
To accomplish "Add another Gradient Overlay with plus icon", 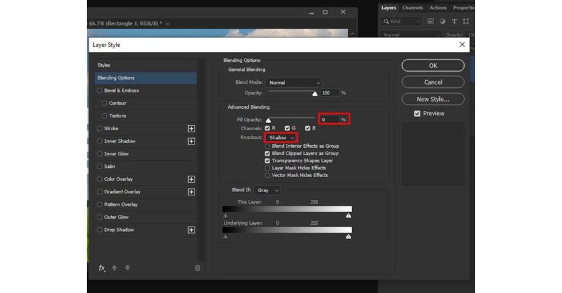I will (x=191, y=192).
